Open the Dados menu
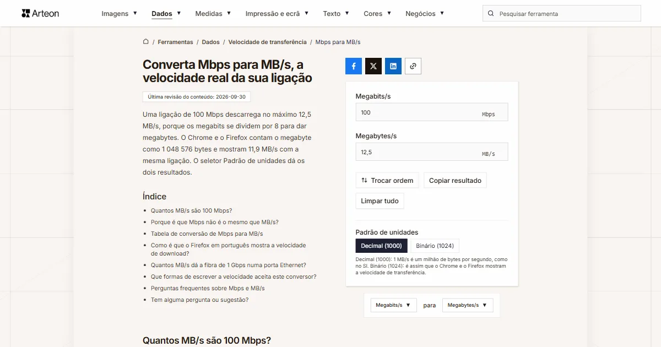Viewport: 661px width, 347px height. [x=166, y=14]
